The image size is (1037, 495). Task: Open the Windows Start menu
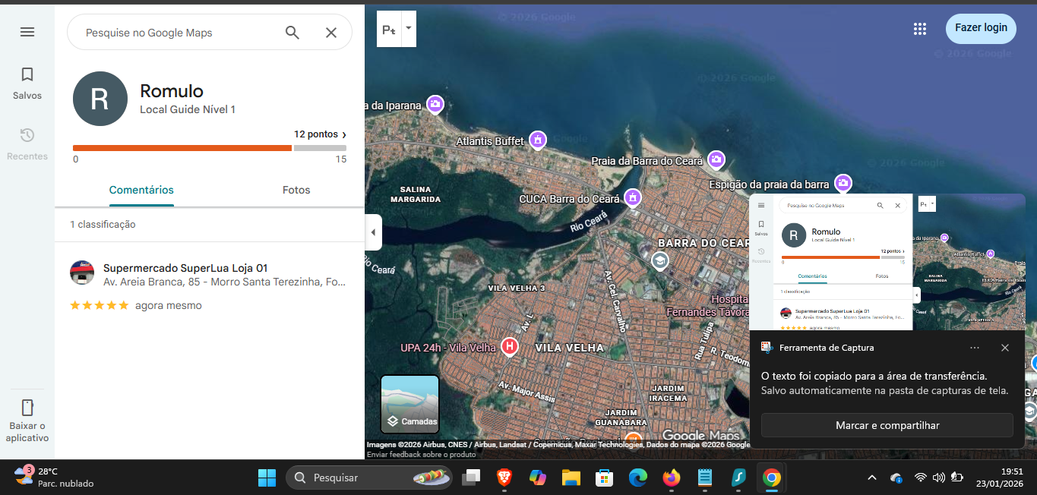click(267, 478)
